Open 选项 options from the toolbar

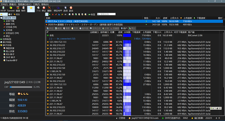(x=66, y=9)
